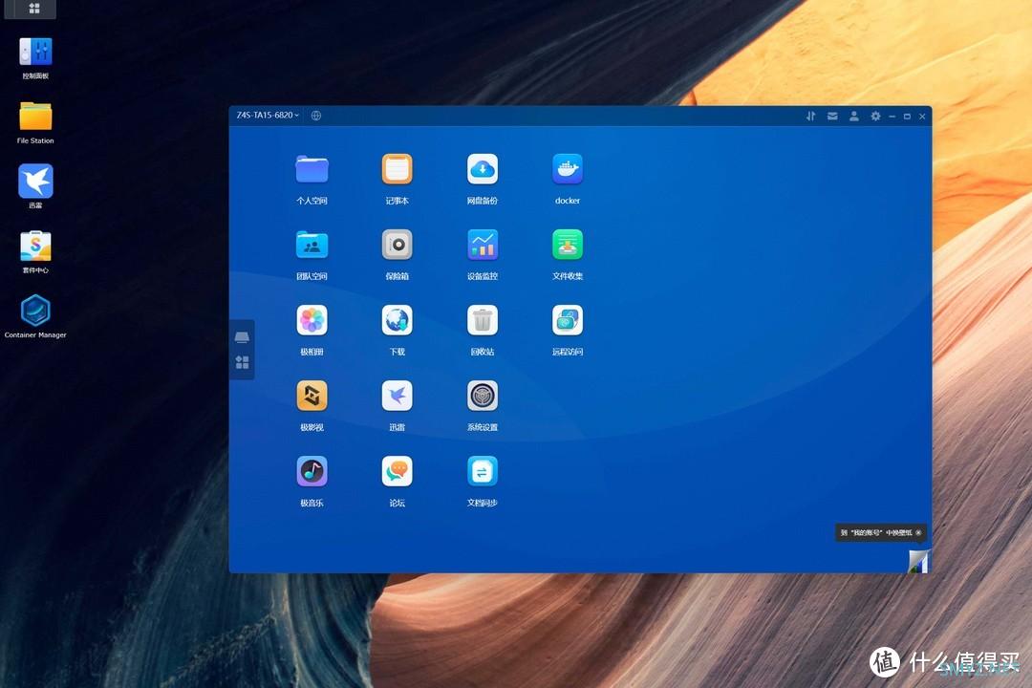Open the user account icon
This screenshot has height=688, width=1032.
pos(853,116)
